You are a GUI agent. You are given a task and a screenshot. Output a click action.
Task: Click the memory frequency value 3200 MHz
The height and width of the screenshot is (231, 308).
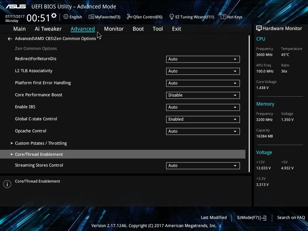coord(264,119)
